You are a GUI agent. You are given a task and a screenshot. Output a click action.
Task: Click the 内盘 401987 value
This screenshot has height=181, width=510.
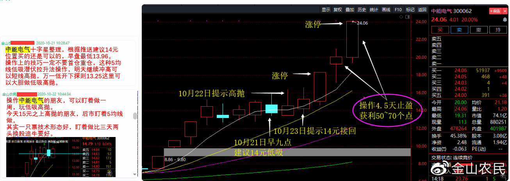(498, 129)
